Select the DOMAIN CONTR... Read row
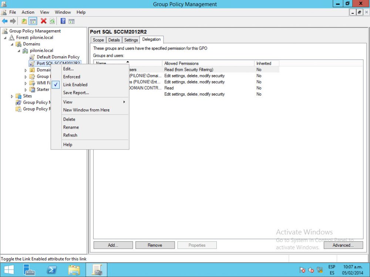The width and height of the screenshot is (370, 277). pos(186,88)
